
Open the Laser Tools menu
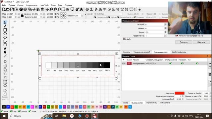pyautogui.click(x=44, y=5)
